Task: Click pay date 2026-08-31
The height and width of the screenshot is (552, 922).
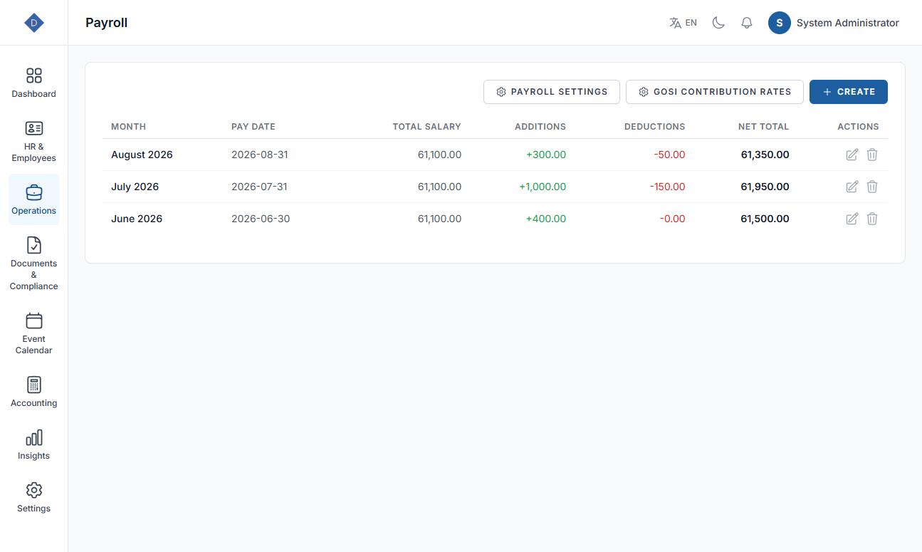Action: coord(260,155)
